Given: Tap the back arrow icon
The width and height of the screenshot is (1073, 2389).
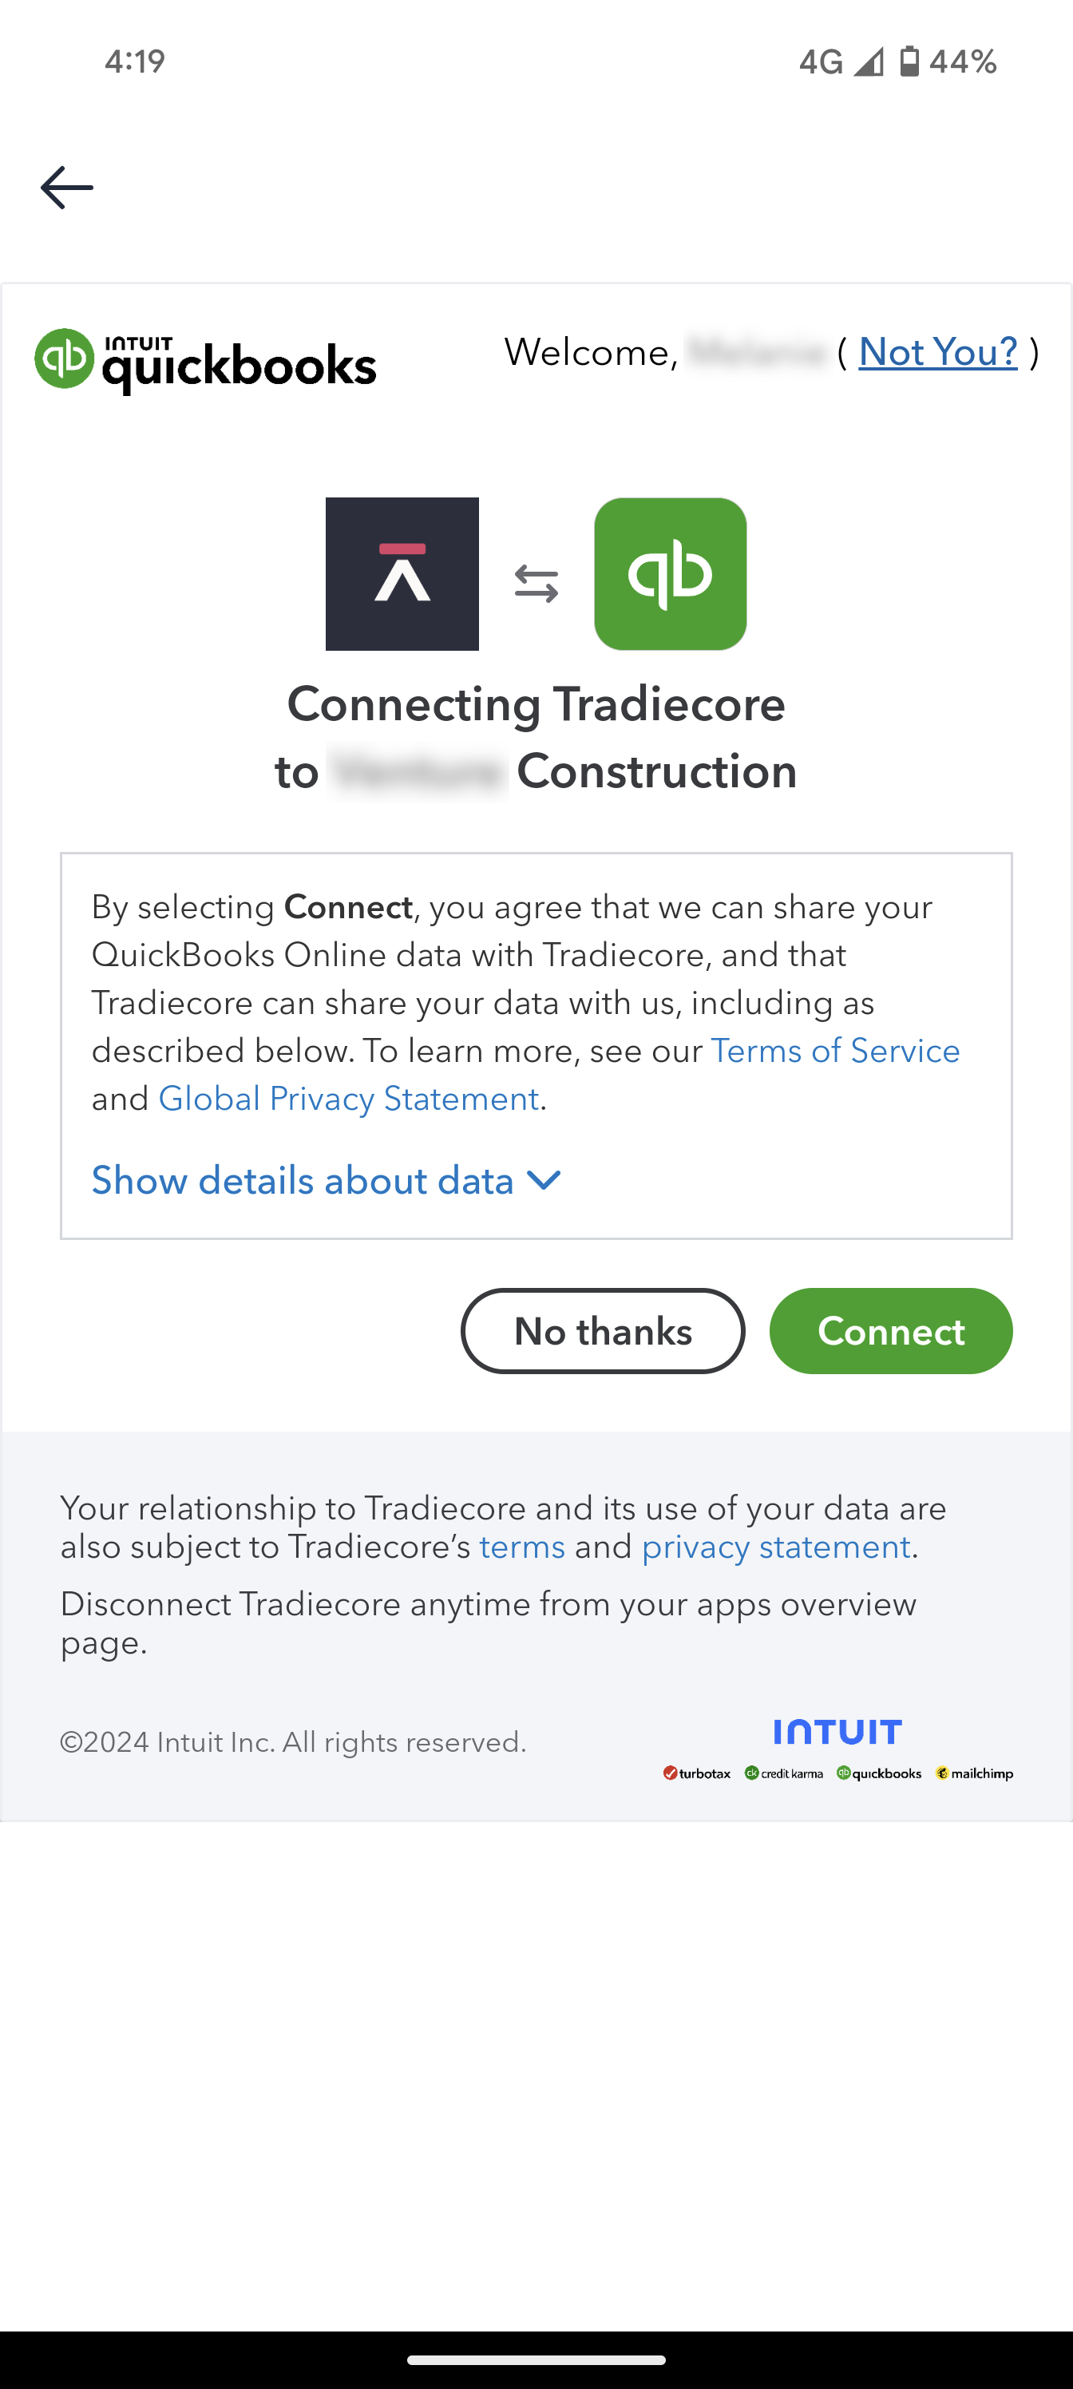Looking at the screenshot, I should 67,188.
